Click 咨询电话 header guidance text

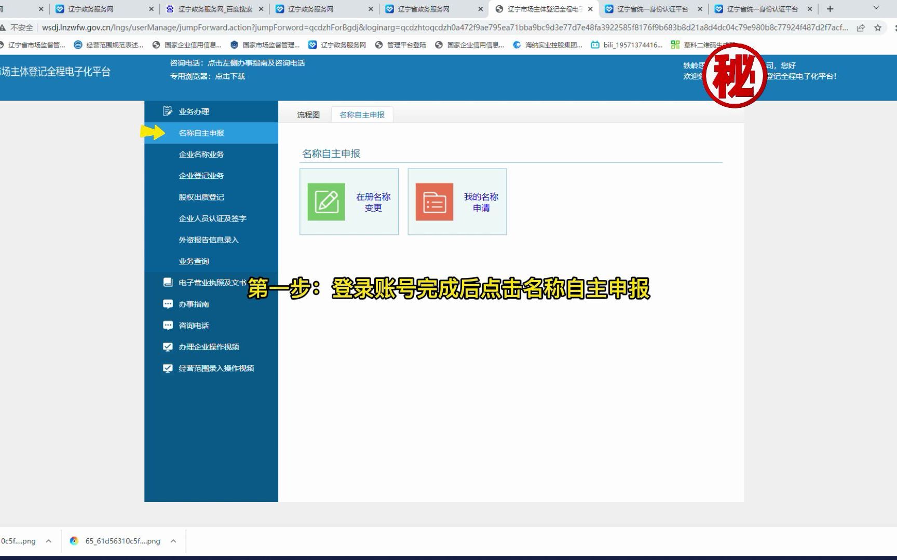coord(237,63)
